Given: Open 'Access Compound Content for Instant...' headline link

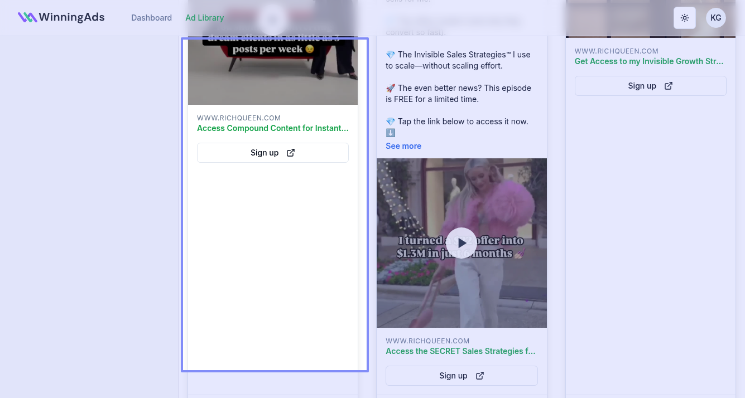Looking at the screenshot, I should coord(272,128).
